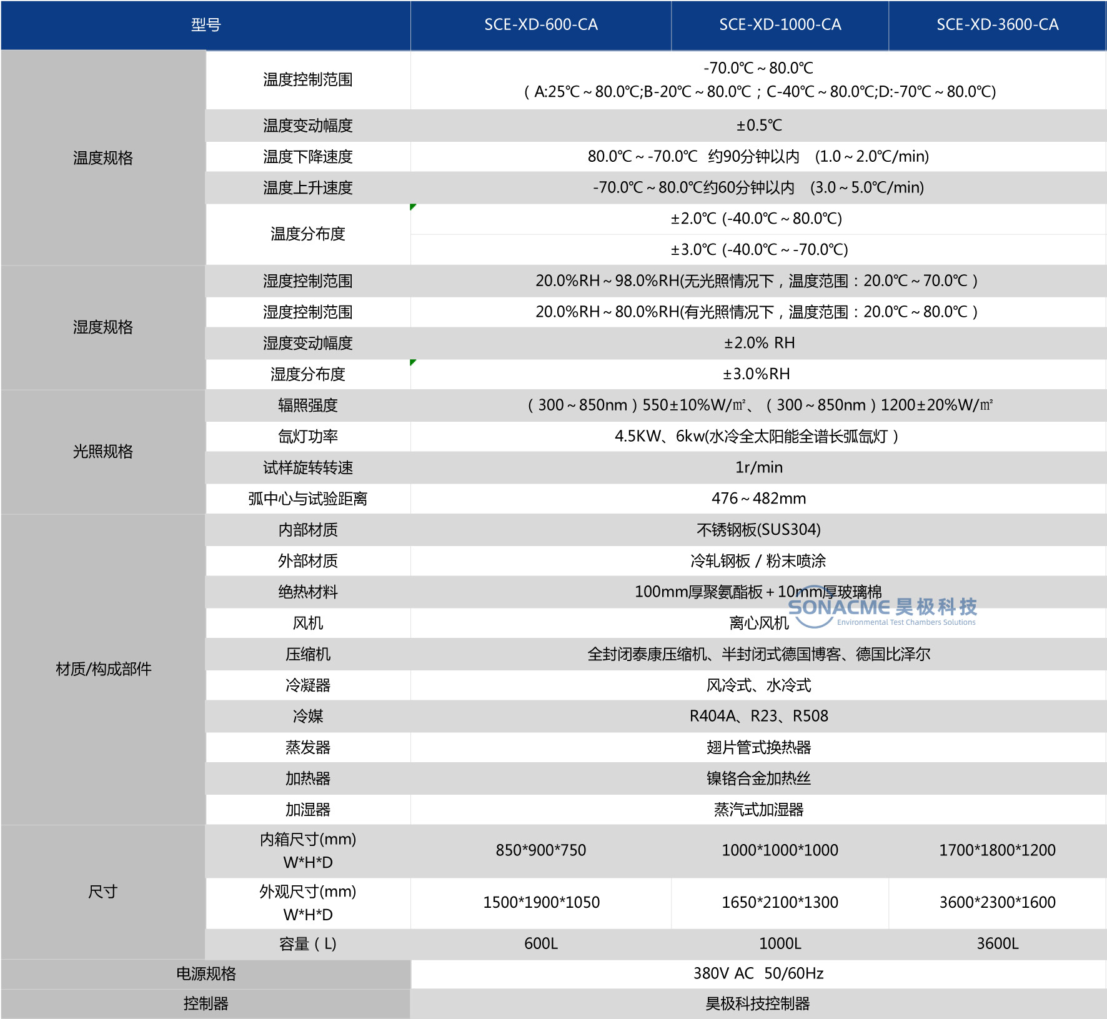Click the 600L capacity cell

(540, 945)
